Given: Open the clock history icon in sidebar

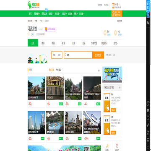Looking at the screenshot, I should point(148,118).
